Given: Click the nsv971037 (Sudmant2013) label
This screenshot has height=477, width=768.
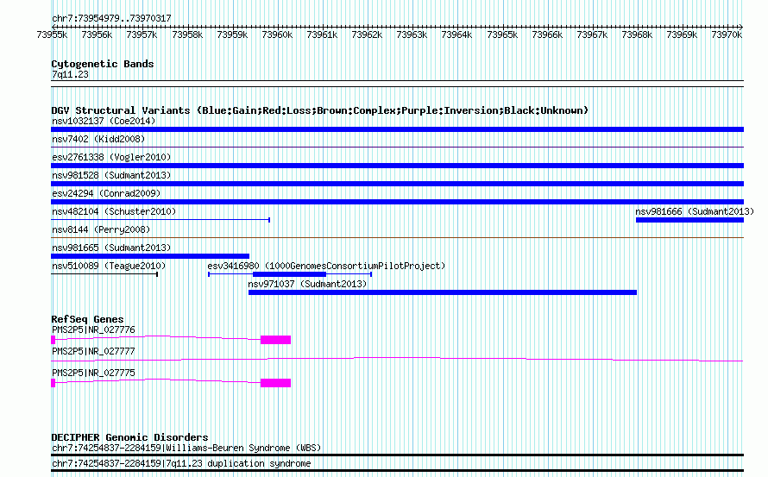Looking at the screenshot, I should [x=307, y=284].
